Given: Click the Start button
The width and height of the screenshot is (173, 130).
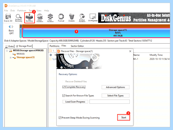Looking at the screenshot, I should (124, 118).
